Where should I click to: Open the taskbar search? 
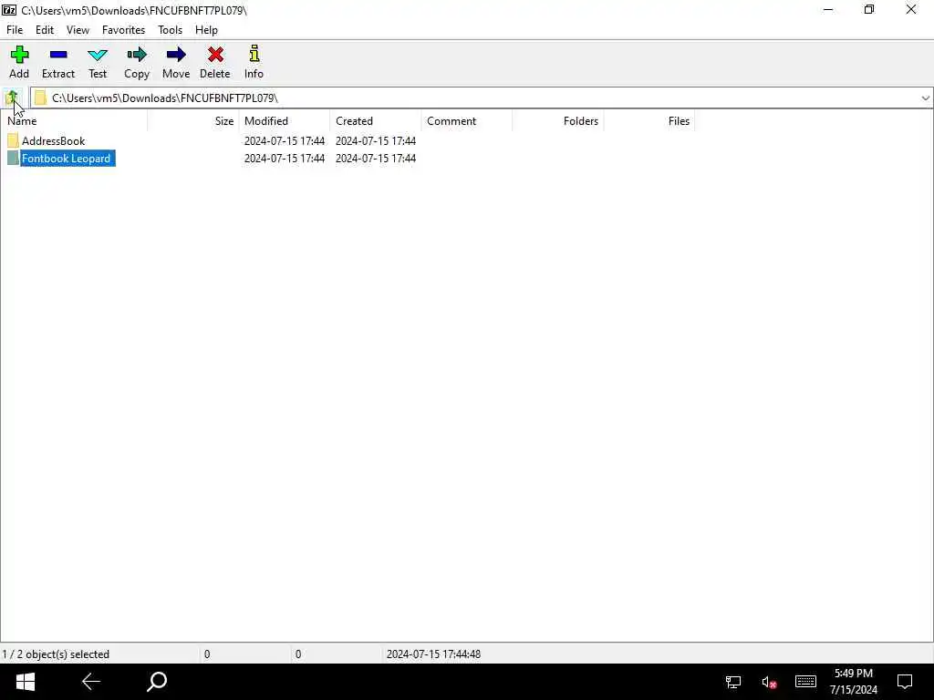coord(157,682)
